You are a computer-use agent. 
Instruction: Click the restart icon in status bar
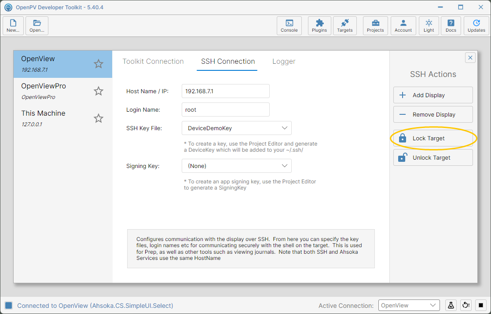point(466,305)
